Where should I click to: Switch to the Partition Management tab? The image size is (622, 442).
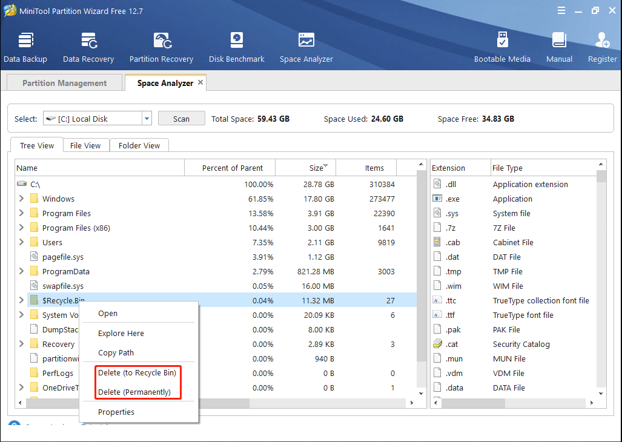64,83
